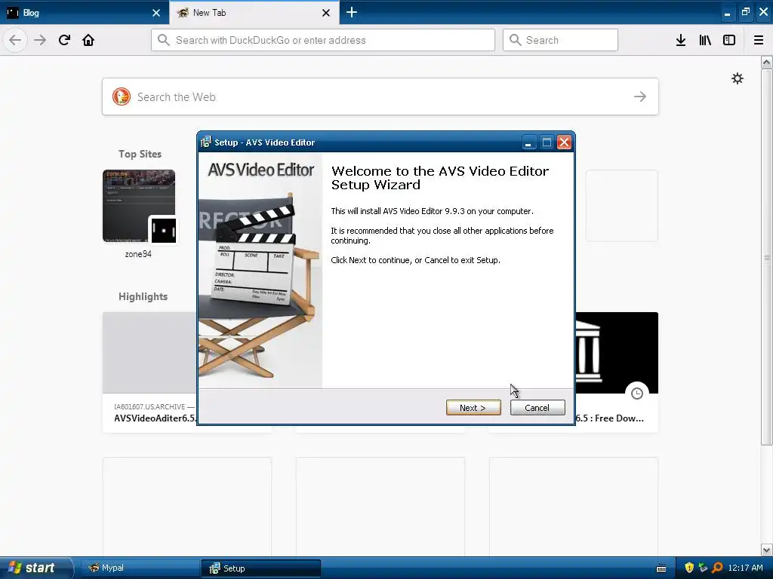Click the safely remove hardware tray icon
The height and width of the screenshot is (579, 773).
point(703,568)
